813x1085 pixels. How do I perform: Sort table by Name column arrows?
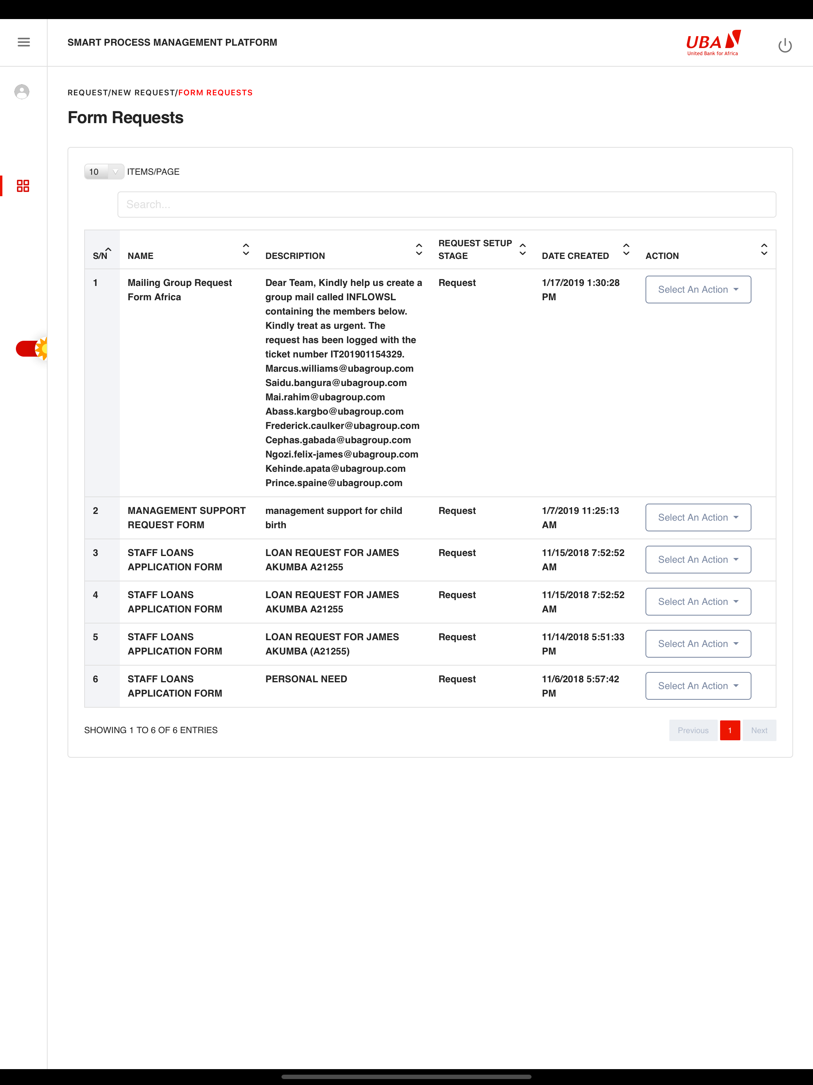click(246, 249)
